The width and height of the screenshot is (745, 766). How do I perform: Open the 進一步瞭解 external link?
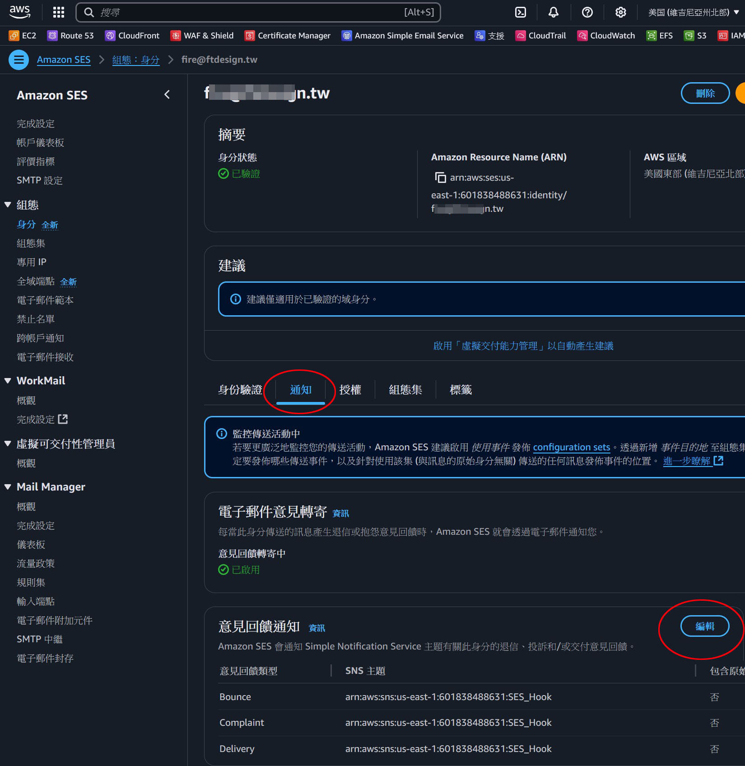point(693,461)
